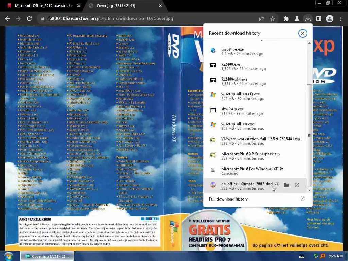Click the VMware-workstation zip file icon

click(x=213, y=140)
